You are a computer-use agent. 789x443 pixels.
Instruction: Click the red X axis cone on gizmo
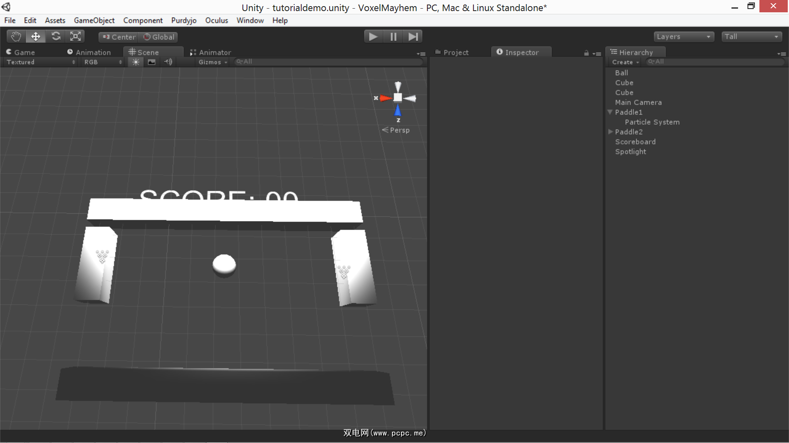[385, 98]
